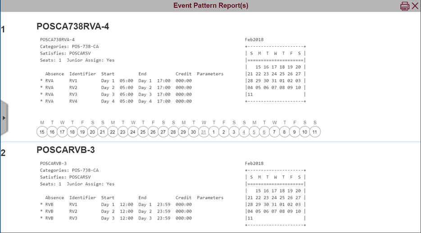Click the RVB RV1 absence row
This screenshot has width=421, height=233.
[x=116, y=205]
